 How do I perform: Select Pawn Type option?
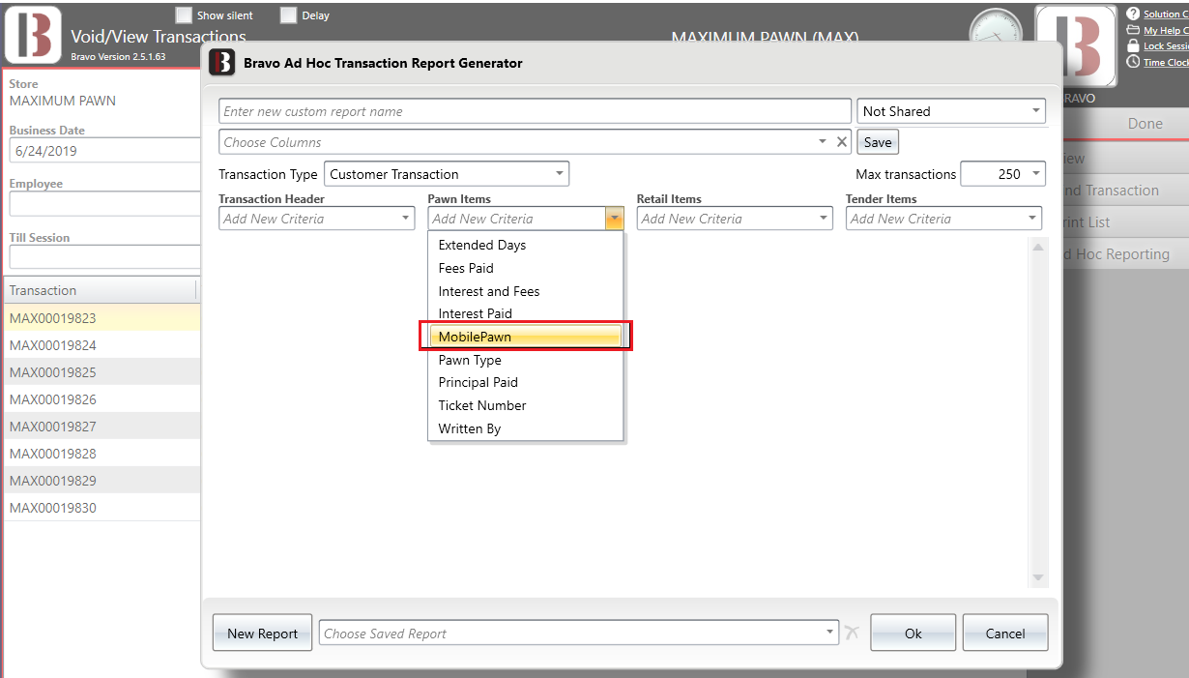(x=526, y=360)
